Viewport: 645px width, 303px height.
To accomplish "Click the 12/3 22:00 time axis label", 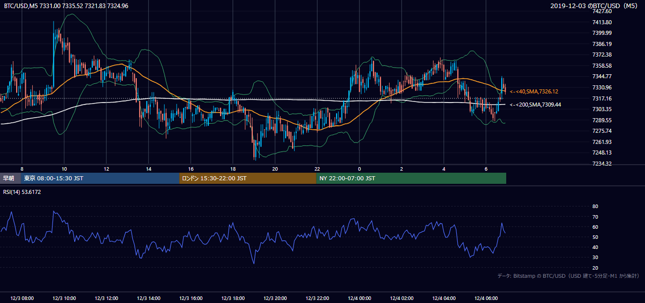I will click(x=317, y=298).
